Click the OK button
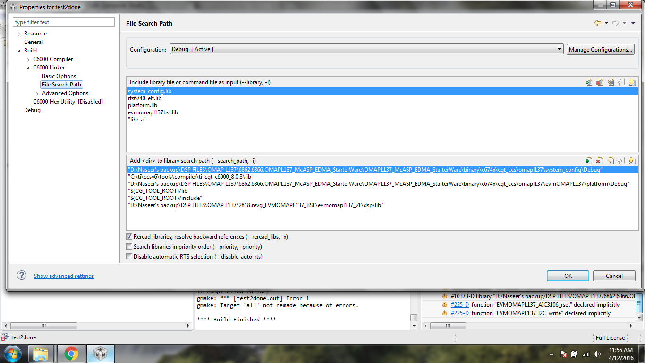645x363 pixels. click(x=568, y=276)
